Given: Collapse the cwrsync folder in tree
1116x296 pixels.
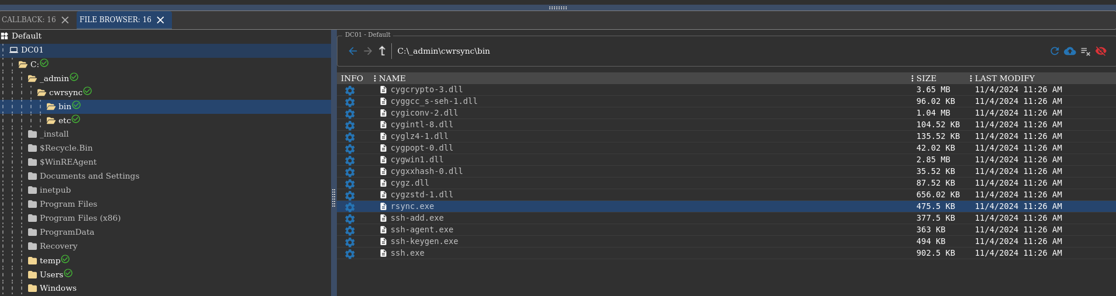Looking at the screenshot, I should [x=42, y=92].
